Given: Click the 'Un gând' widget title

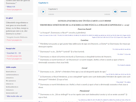Looking at the screenshot, I should pyautogui.click(x=9, y=18).
